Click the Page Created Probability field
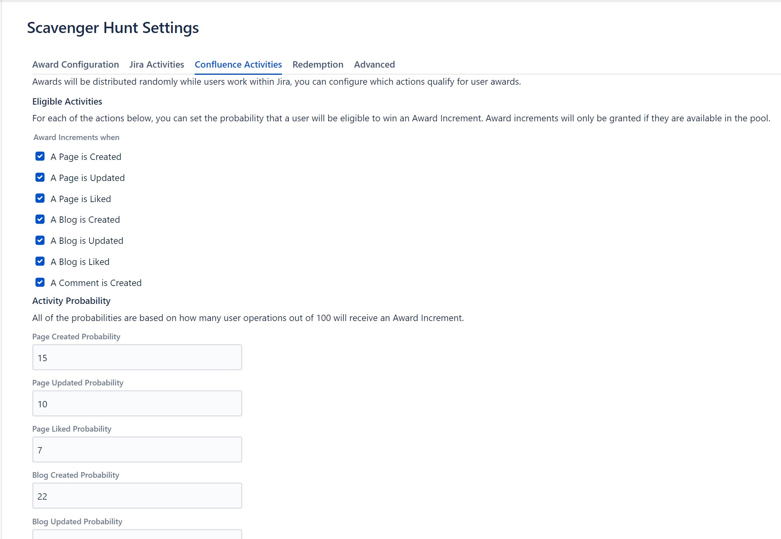781x539 pixels. pyautogui.click(x=137, y=357)
